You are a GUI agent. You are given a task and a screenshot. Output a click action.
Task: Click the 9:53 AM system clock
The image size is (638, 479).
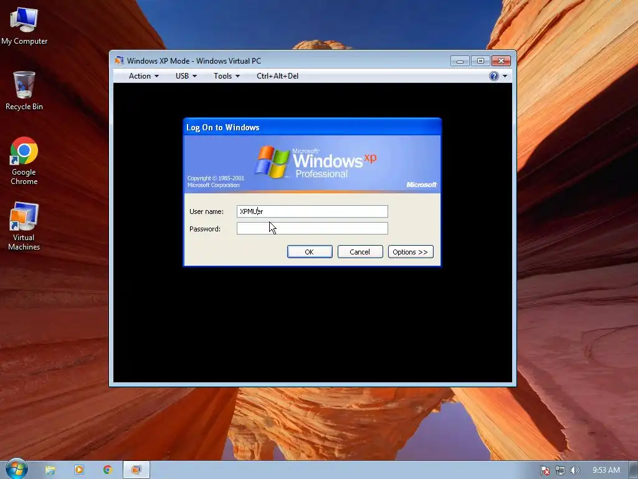[606, 470]
